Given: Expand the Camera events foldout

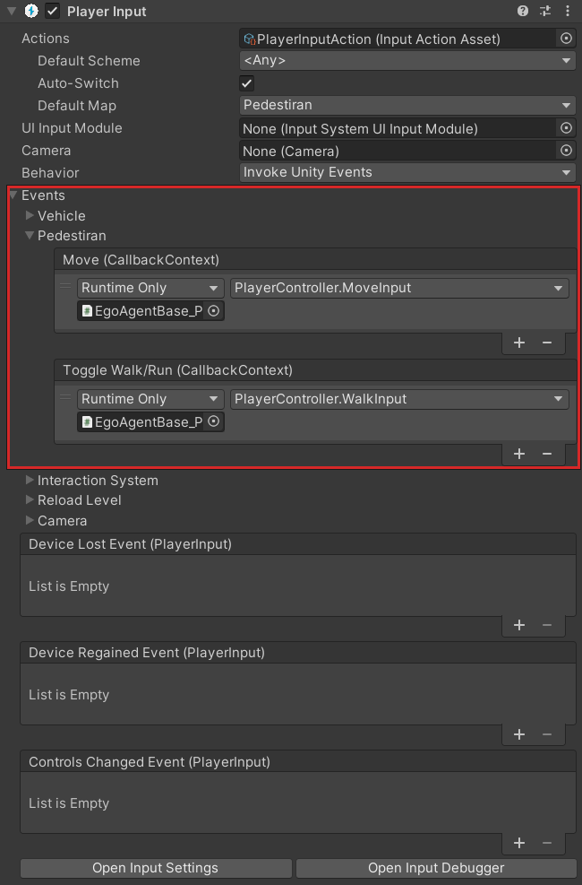Looking at the screenshot, I should (30, 520).
